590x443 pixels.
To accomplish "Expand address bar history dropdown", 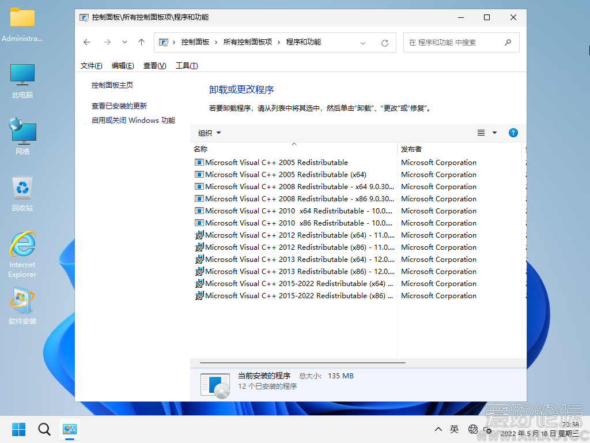I will point(363,43).
